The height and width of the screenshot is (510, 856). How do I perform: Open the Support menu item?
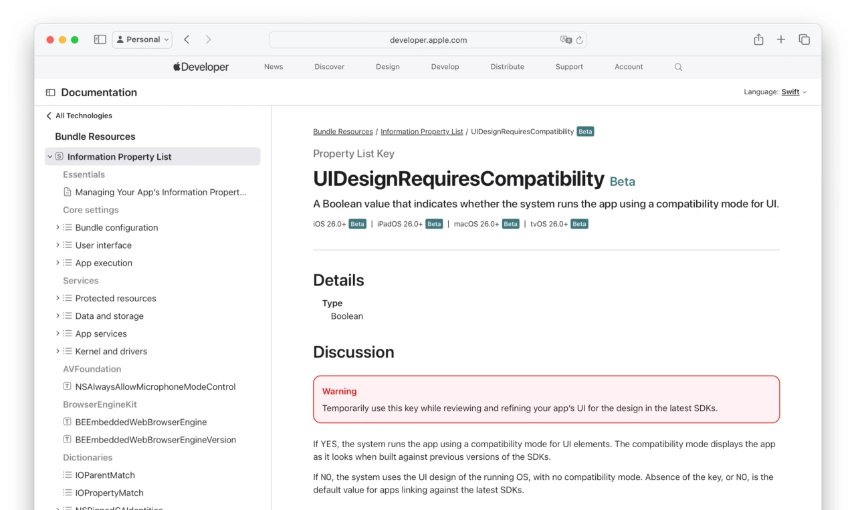pyautogui.click(x=569, y=67)
